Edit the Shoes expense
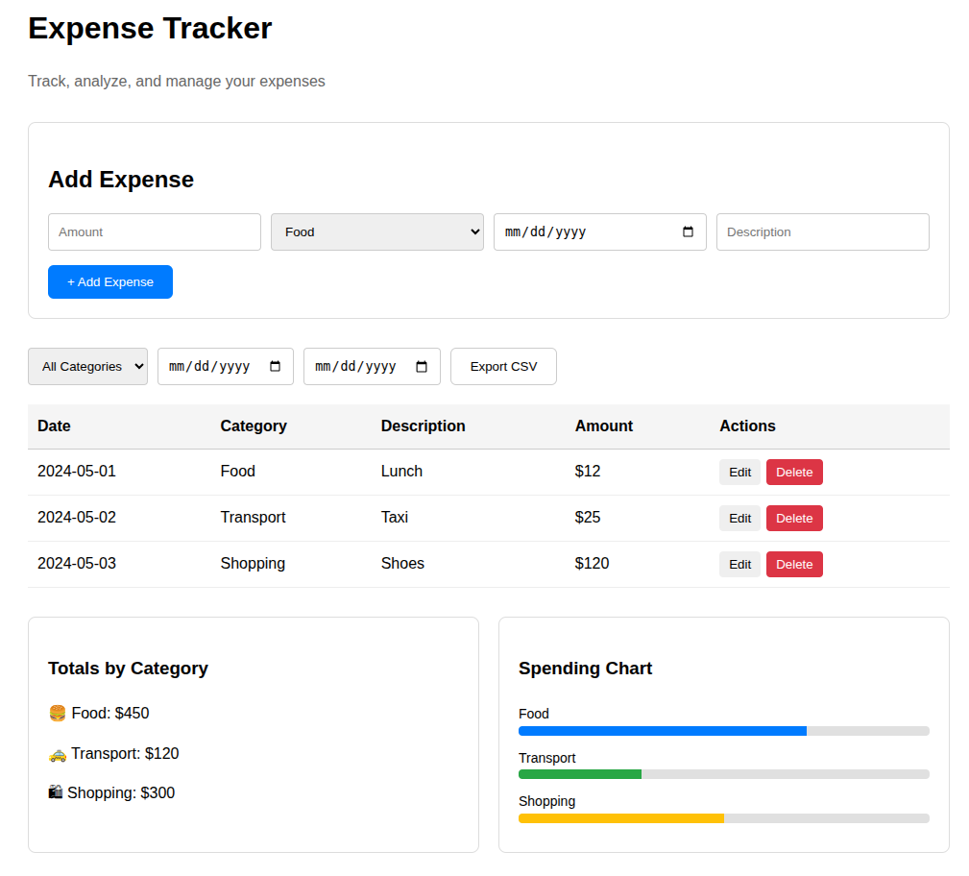The width and height of the screenshot is (969, 876). pos(739,564)
